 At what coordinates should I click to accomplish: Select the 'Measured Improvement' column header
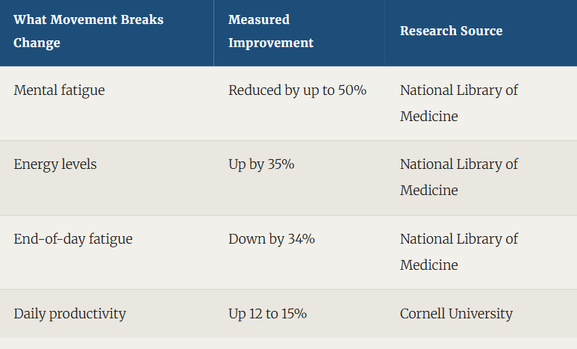coord(271,31)
